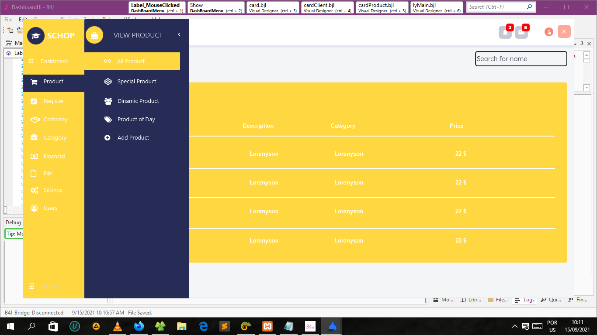Click the Description column header
This screenshot has height=335, width=597.
[x=258, y=126]
